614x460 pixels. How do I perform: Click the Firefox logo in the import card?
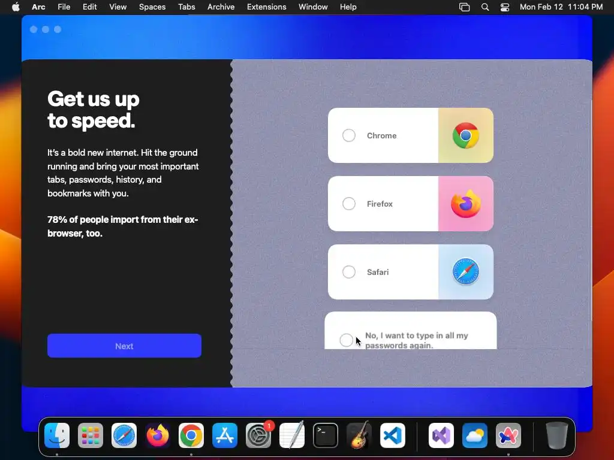(x=465, y=204)
